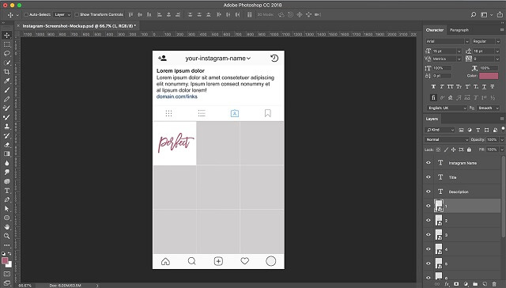Screen dimensions: 506x288
Task: Open the Normal blend mode dropdown
Action: click(x=447, y=139)
